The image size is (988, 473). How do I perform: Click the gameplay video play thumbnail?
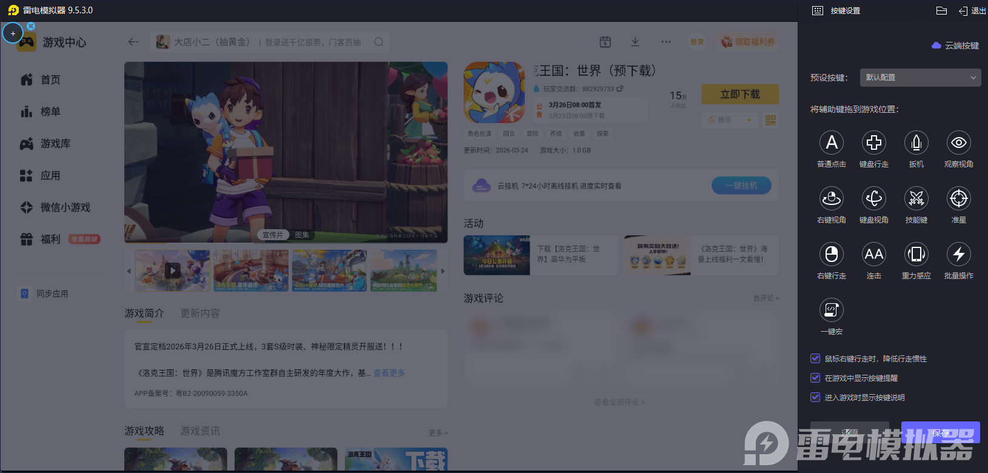(x=173, y=270)
